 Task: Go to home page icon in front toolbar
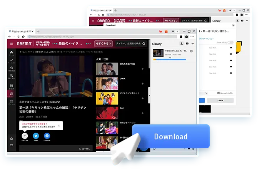[23, 37]
